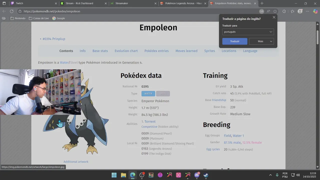Click the browser profile avatar
Image resolution: width=320 pixels, height=180 pixels.
300,11
